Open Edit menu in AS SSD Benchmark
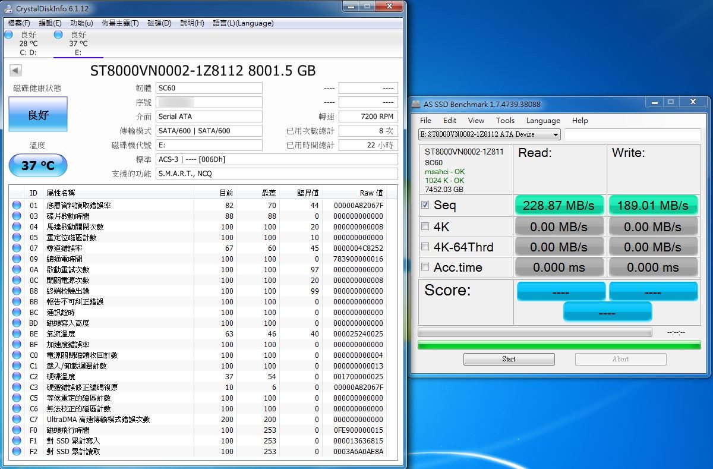Screen dimensions: 713x469 [450, 120]
